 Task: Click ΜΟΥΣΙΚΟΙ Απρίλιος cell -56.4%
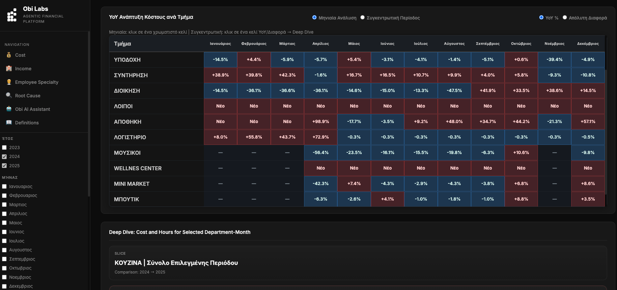point(321,153)
